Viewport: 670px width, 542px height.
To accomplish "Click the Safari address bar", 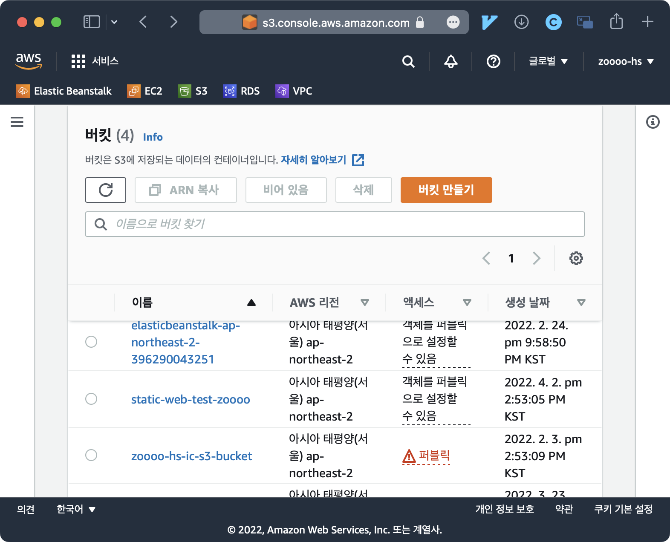I will point(334,22).
